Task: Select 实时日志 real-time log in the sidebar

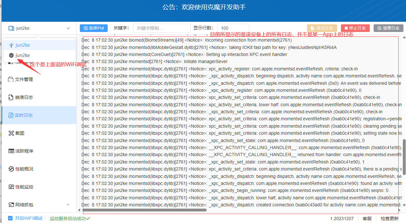Action: pyautogui.click(x=39, y=115)
